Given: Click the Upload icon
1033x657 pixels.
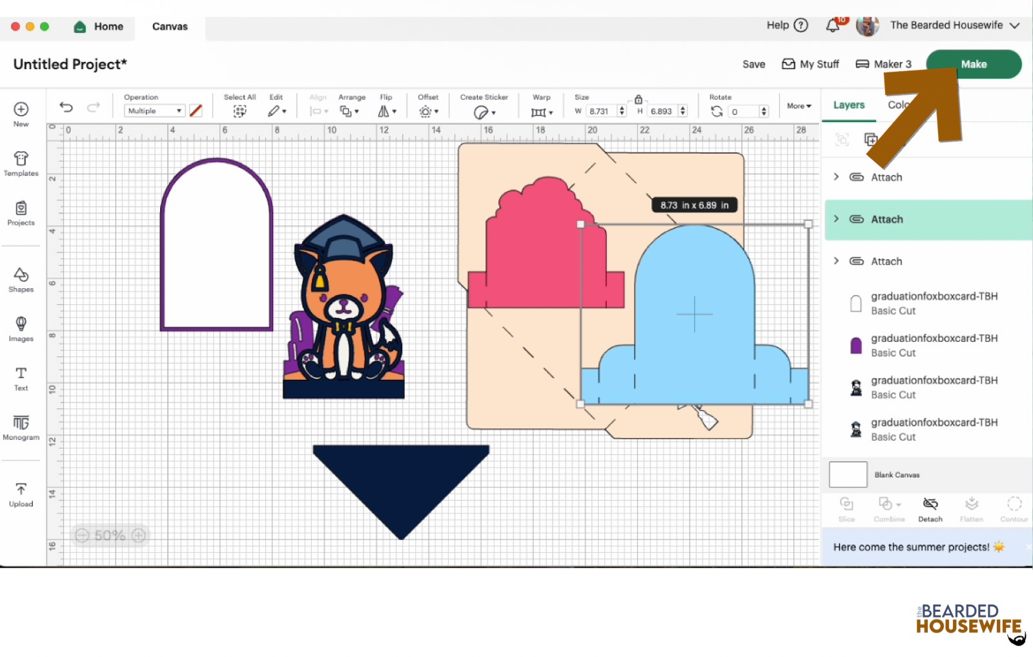Looking at the screenshot, I should (21, 494).
